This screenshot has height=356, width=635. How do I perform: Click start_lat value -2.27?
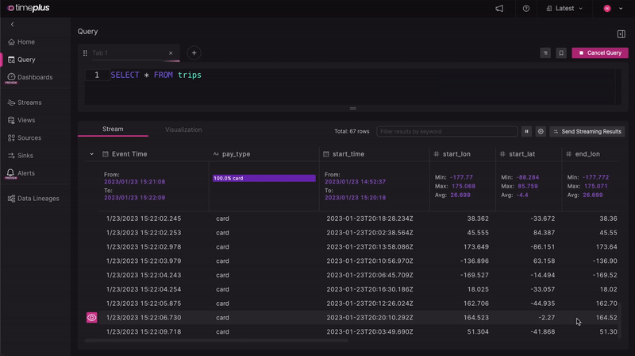547,318
